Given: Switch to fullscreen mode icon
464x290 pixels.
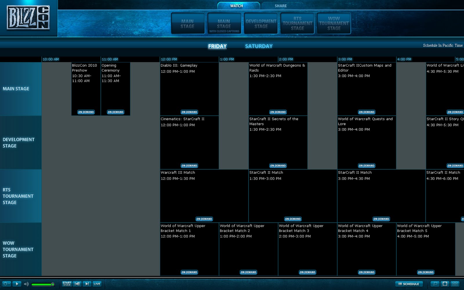Looking at the screenshot, I should click(445, 284).
